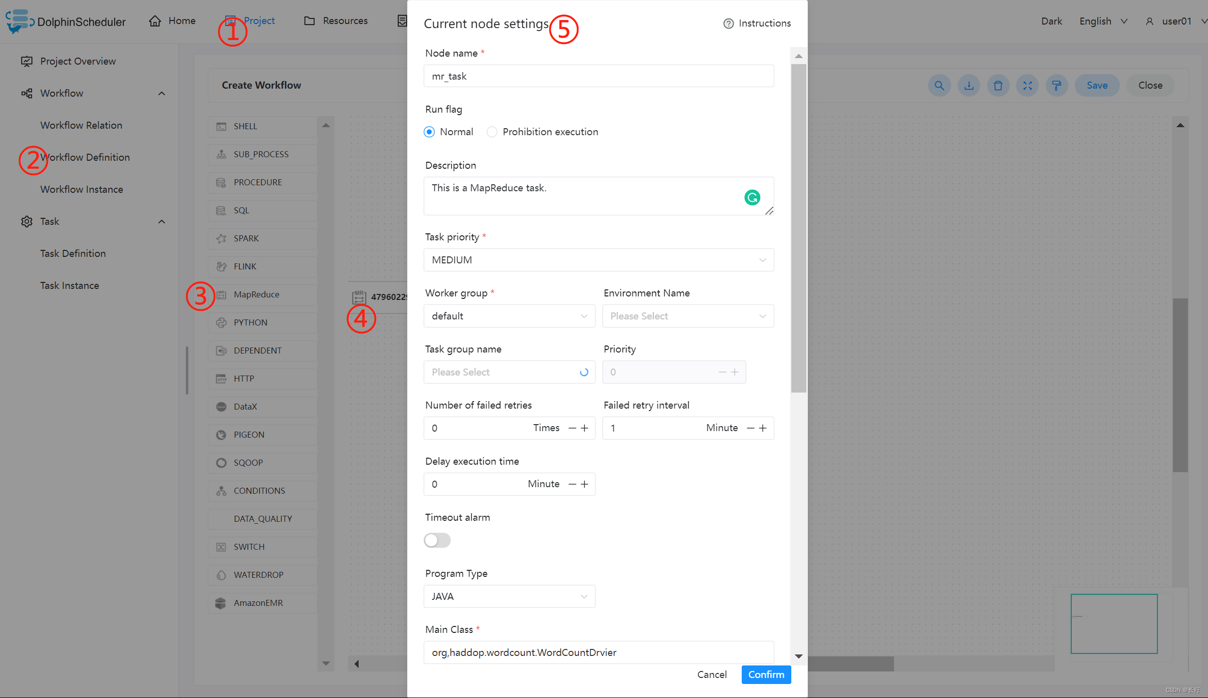Click the Workflow menu item

62,93
